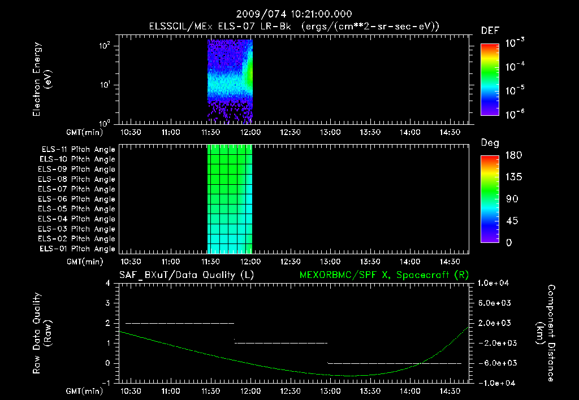Viewport: 579px width, 400px height.
Task: Click the Raw Data Quality (Raw) axis label
Action: 42,333
